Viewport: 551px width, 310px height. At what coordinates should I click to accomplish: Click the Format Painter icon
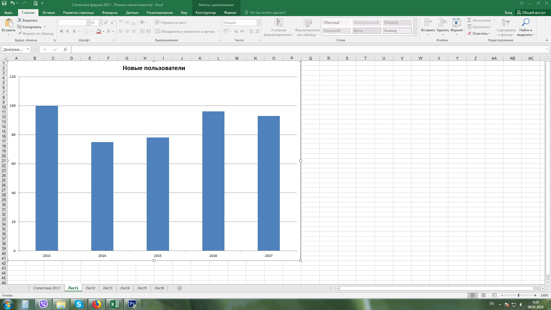(20, 34)
